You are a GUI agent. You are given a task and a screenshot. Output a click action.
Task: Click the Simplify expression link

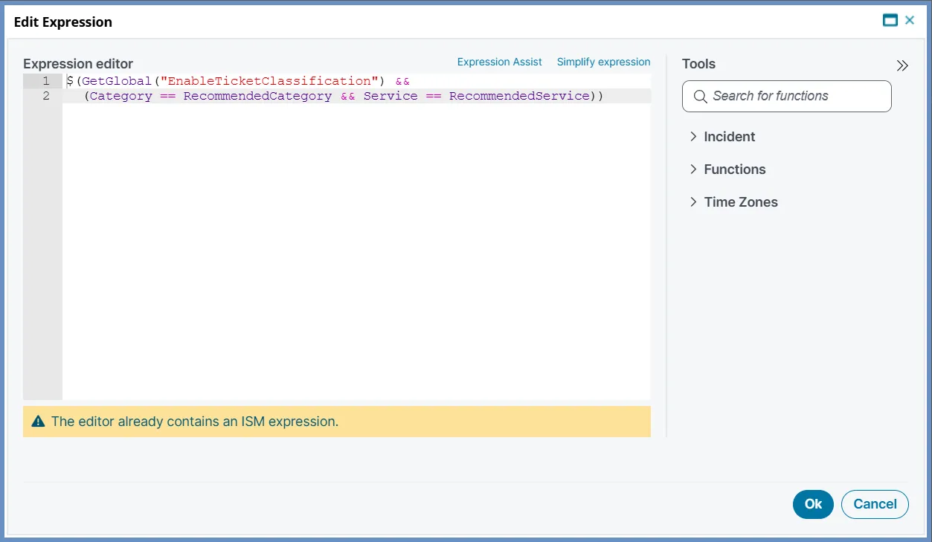click(x=604, y=62)
